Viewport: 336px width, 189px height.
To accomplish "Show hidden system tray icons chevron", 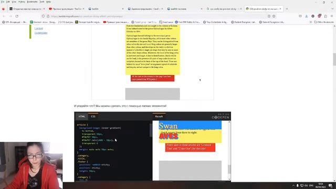I will point(293,185).
